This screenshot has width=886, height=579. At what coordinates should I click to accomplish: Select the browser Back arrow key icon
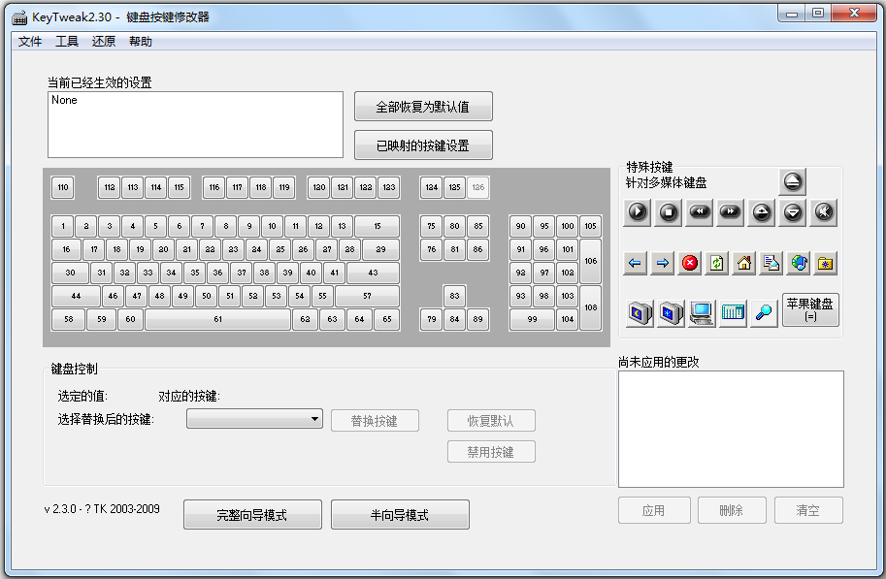click(636, 263)
